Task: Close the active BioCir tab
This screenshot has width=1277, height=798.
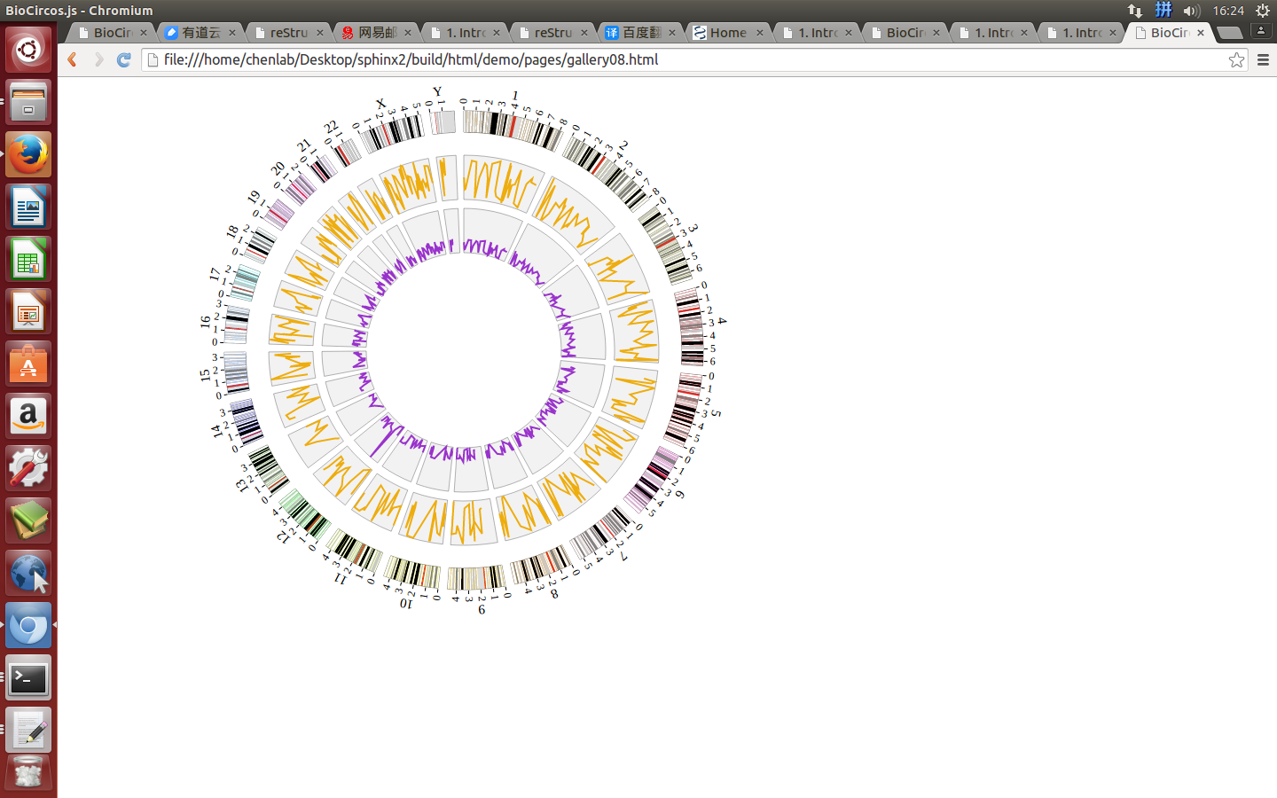Action: pyautogui.click(x=1201, y=32)
